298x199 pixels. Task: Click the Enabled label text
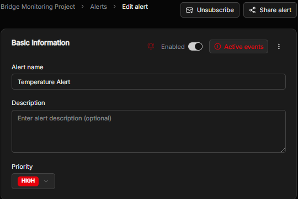click(173, 47)
